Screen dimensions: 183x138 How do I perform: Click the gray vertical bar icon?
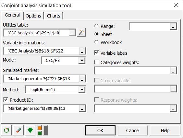tap(46, 130)
